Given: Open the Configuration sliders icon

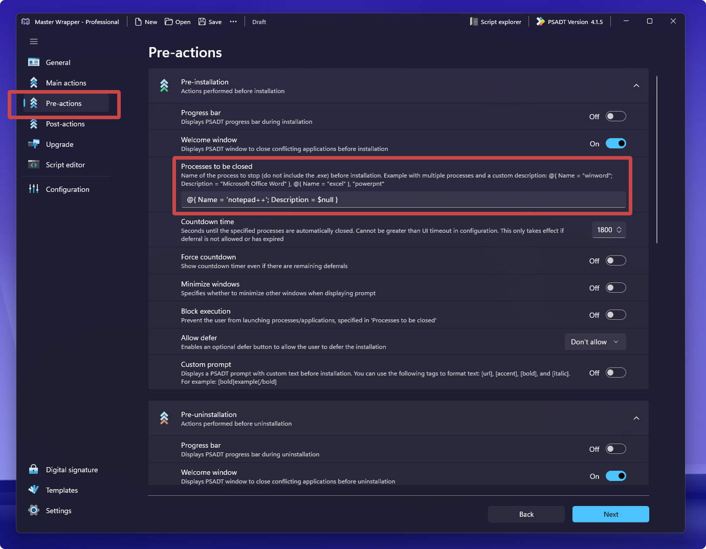Looking at the screenshot, I should (x=34, y=189).
